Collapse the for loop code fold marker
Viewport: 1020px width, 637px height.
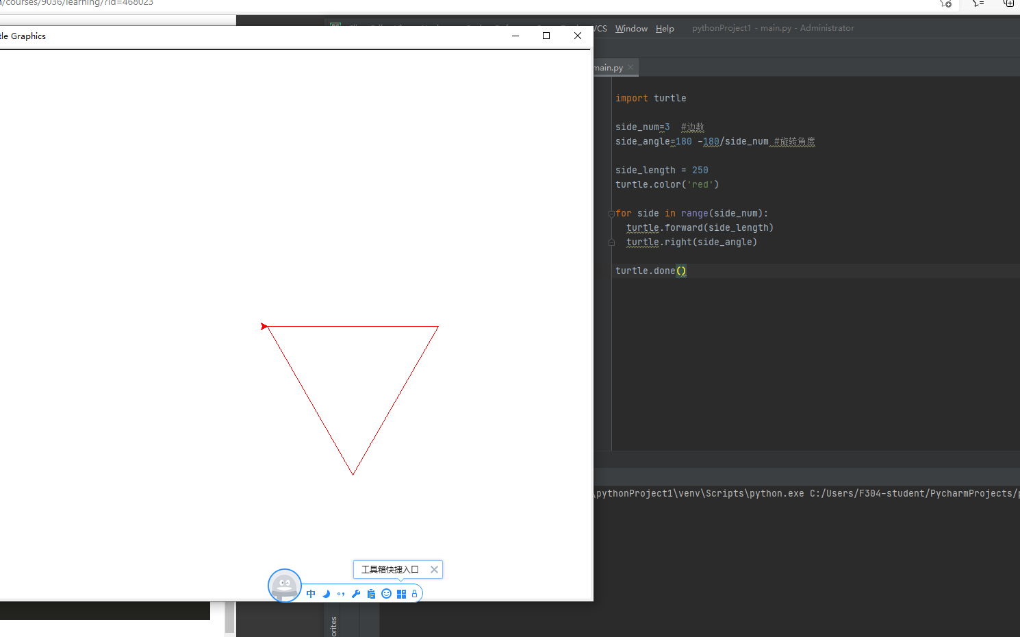point(611,214)
